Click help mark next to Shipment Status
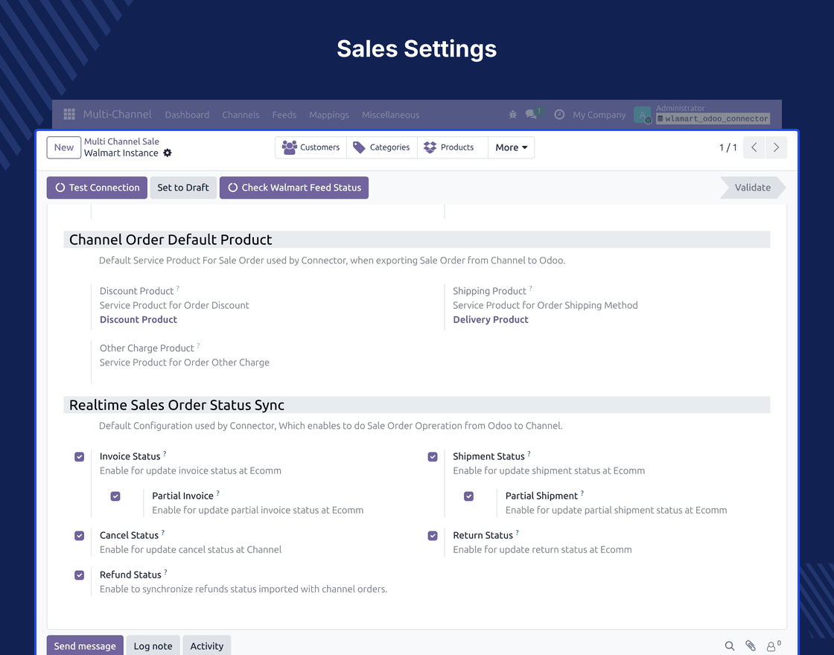This screenshot has width=834, height=655. (529, 453)
